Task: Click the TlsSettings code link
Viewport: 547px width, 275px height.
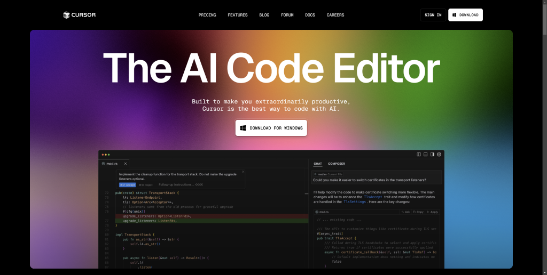Action: [355, 201]
